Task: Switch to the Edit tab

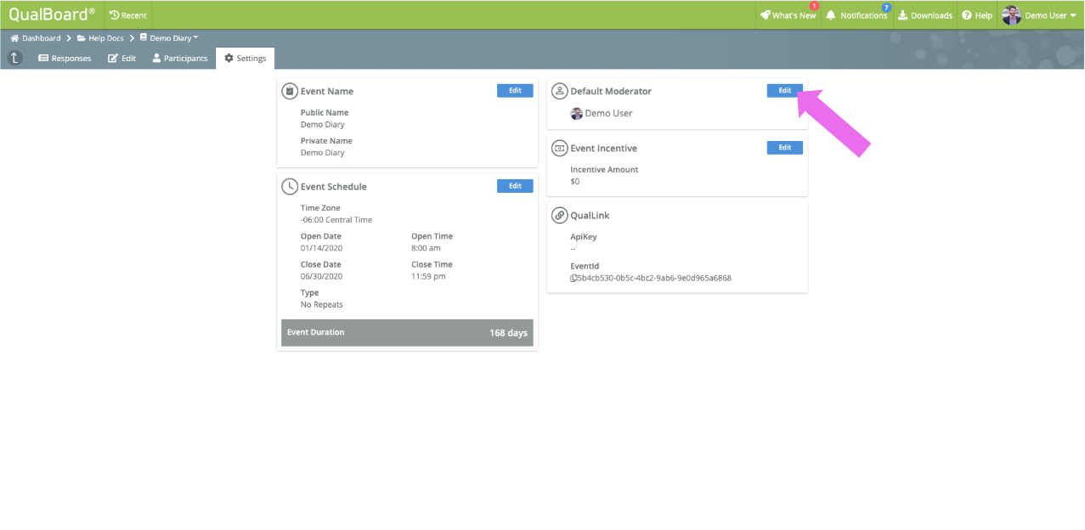Action: coord(121,59)
